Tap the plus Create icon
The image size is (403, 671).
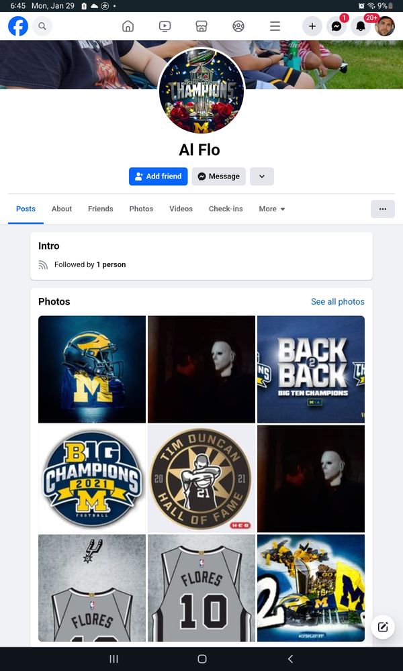pyautogui.click(x=312, y=26)
